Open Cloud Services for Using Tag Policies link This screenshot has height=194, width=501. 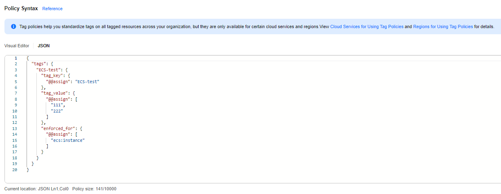click(x=367, y=26)
